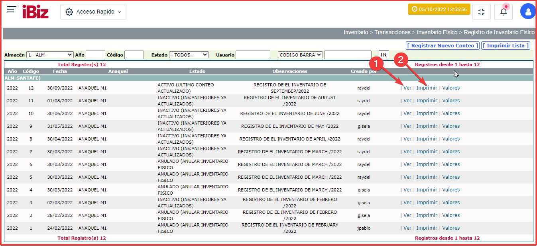Open the CODIGO BARRA dropdown
This screenshot has width=537, height=246.
click(x=300, y=55)
